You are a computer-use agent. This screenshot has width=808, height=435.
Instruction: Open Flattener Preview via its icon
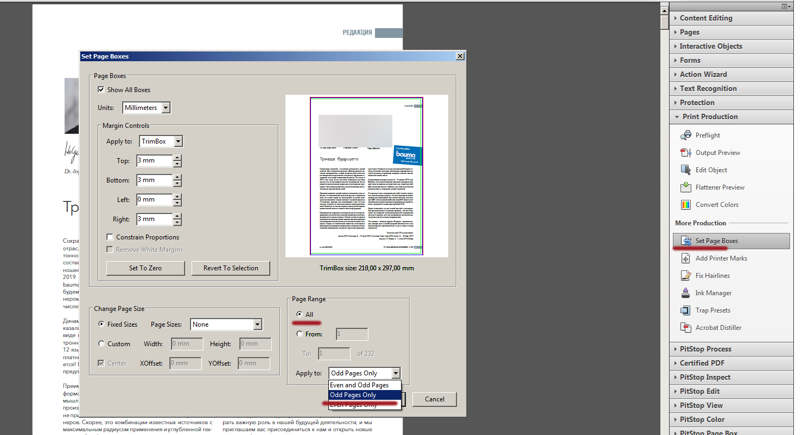(x=685, y=187)
